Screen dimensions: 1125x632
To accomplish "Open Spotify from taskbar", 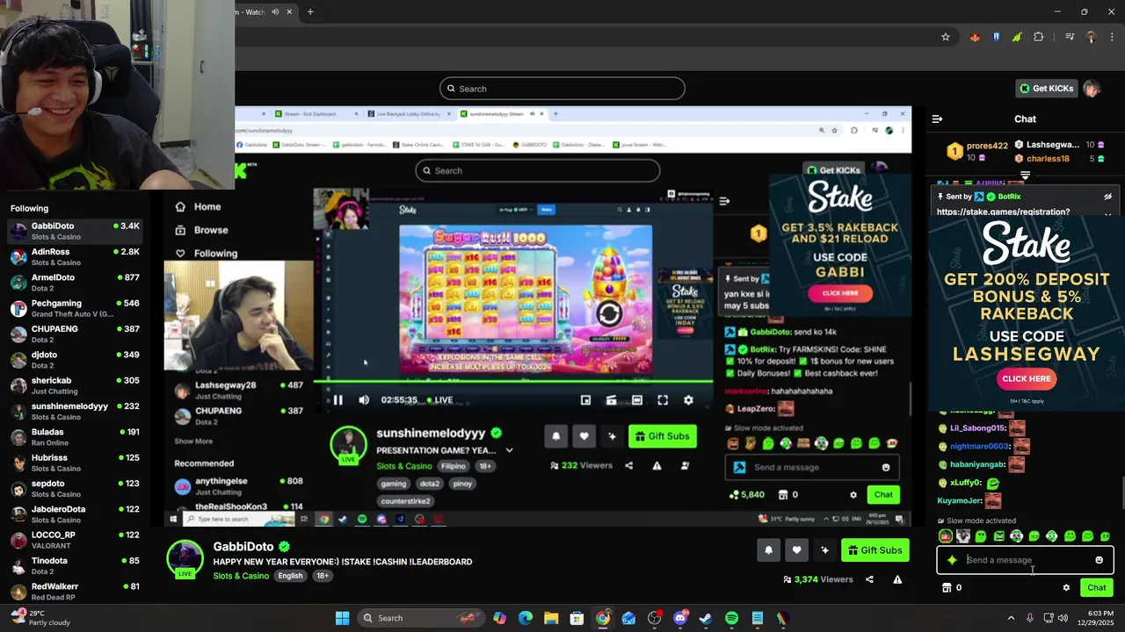I will tap(731, 618).
